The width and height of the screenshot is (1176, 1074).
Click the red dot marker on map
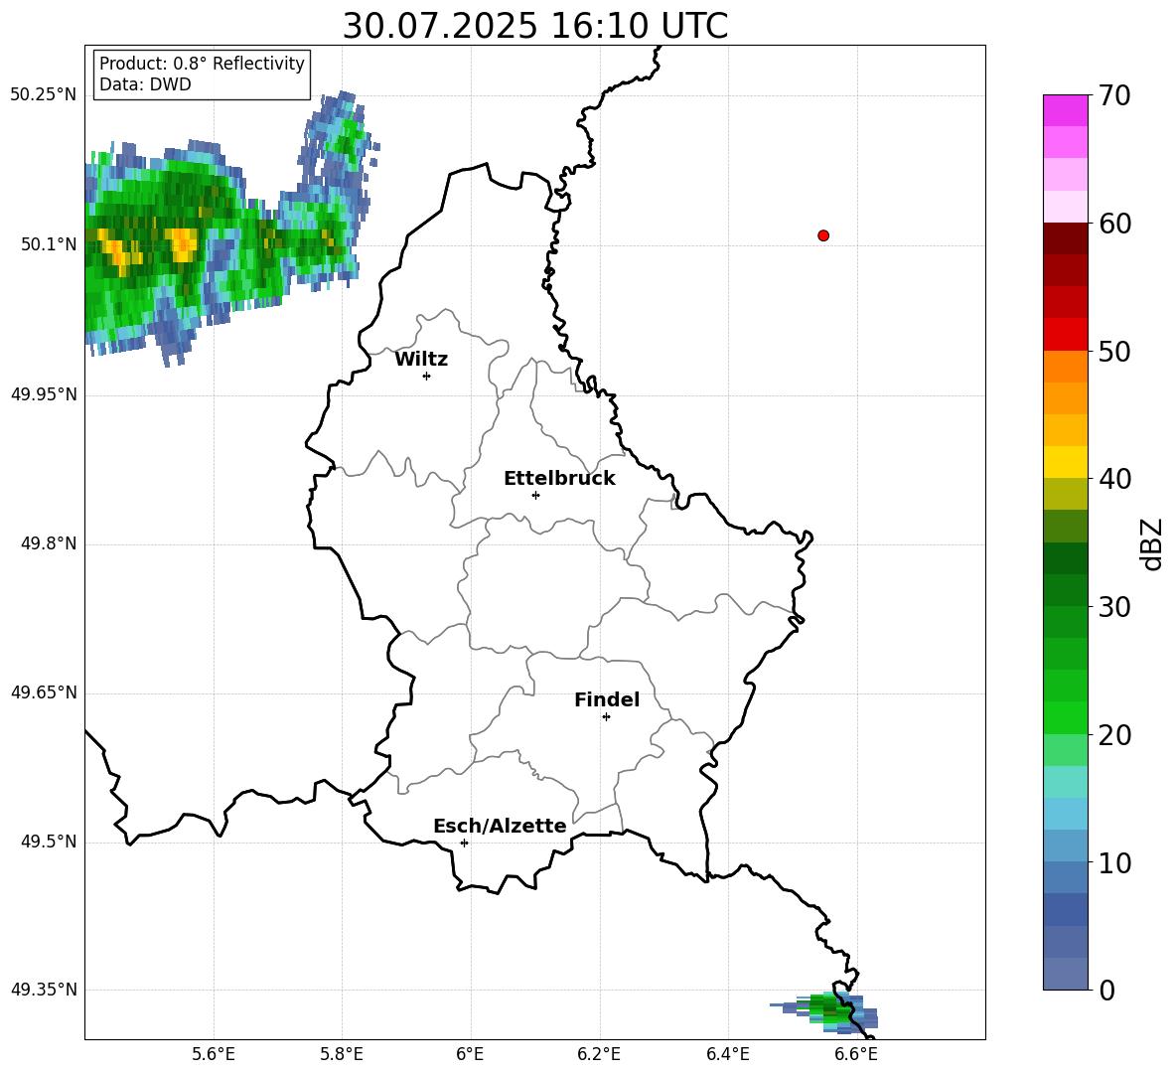tap(823, 235)
